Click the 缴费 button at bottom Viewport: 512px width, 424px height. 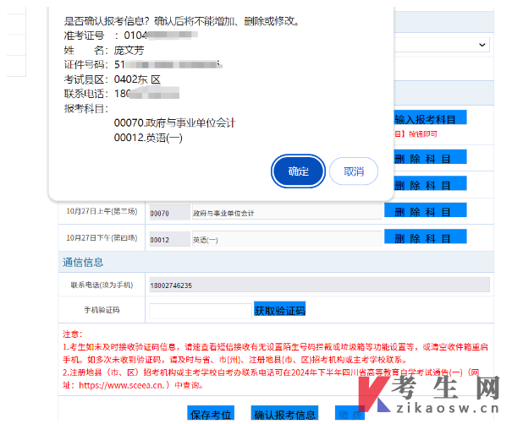tap(350, 414)
